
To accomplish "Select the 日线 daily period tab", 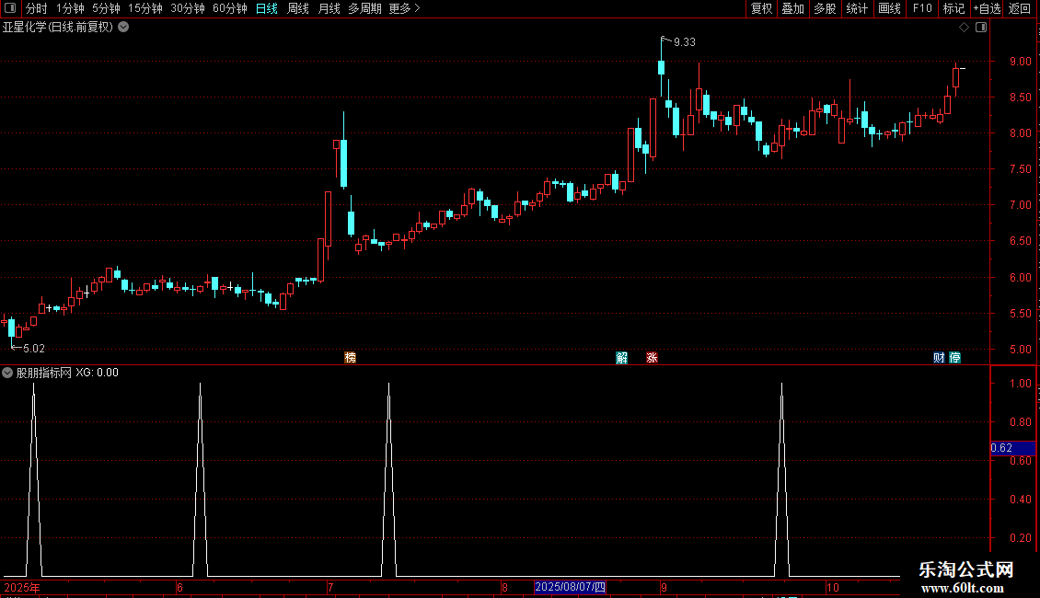I will tap(267, 8).
